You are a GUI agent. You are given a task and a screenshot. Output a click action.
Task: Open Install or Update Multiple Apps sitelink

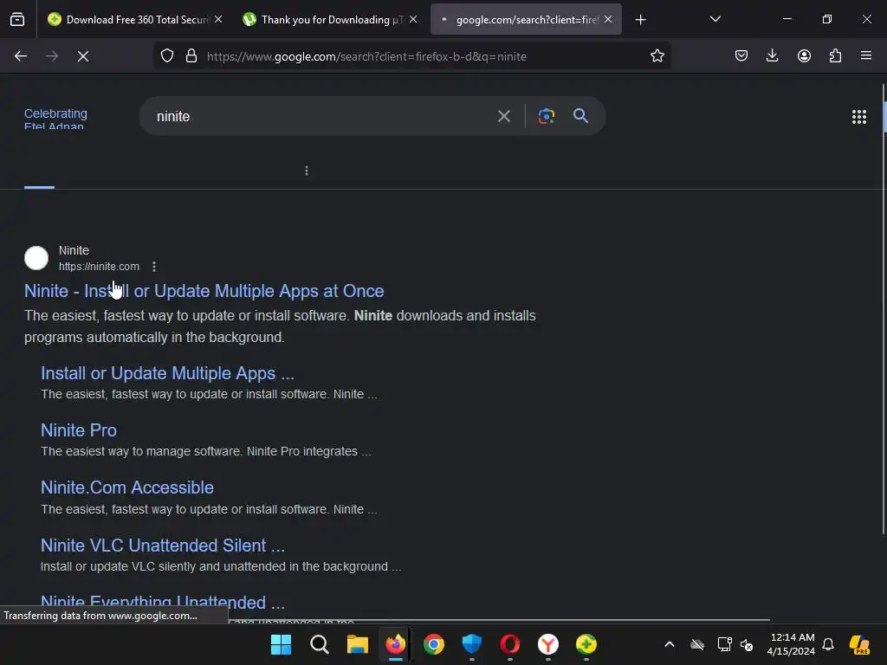pos(167,373)
